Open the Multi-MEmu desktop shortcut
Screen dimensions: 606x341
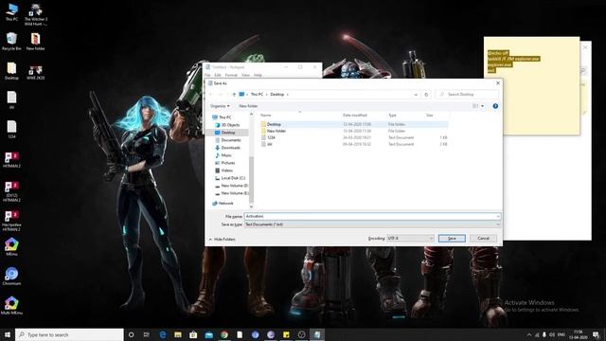click(11, 305)
